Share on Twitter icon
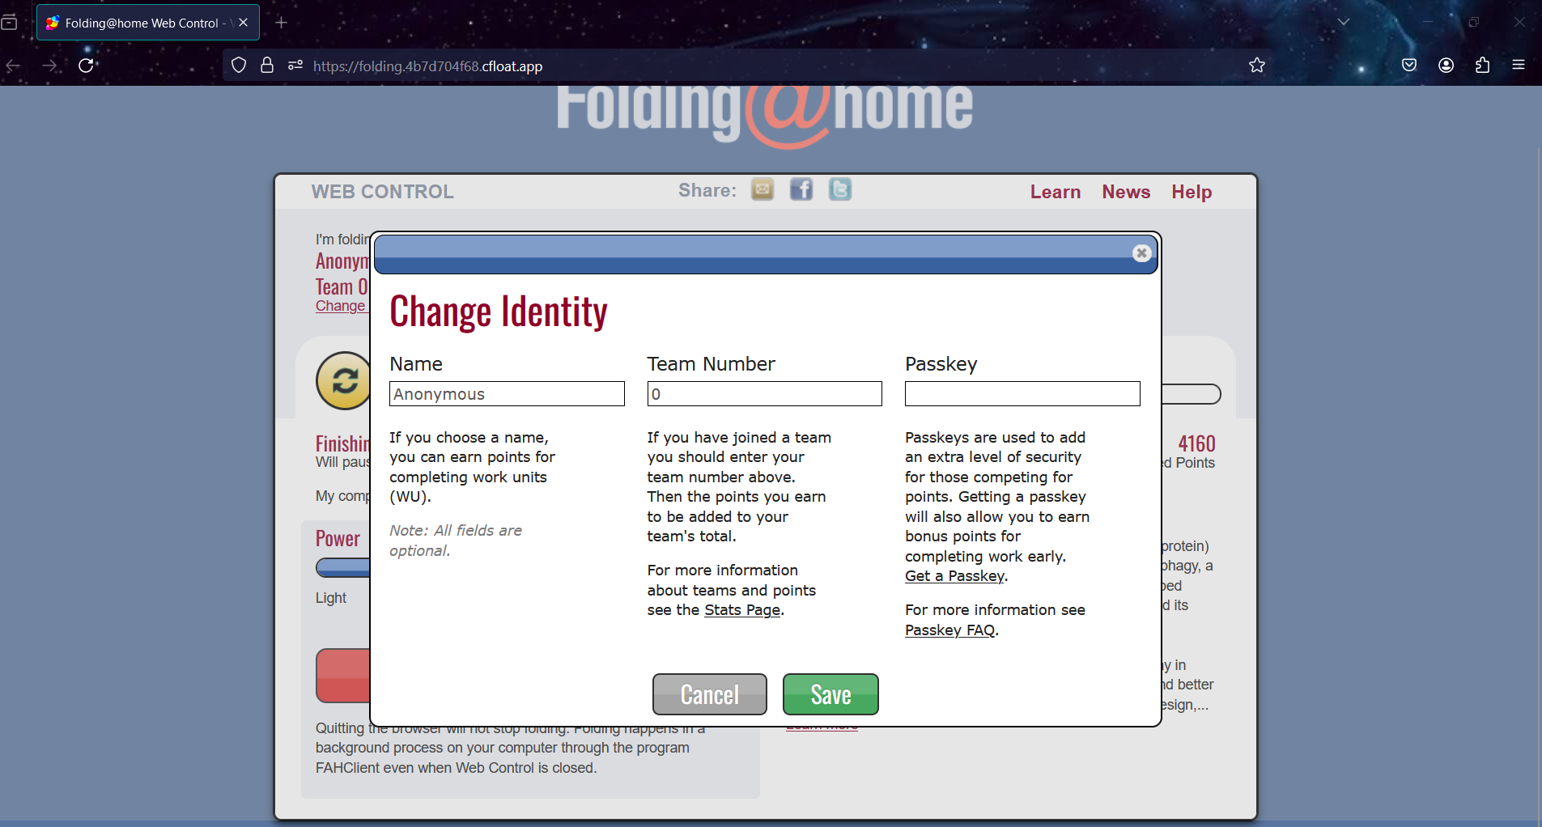 (x=840, y=189)
